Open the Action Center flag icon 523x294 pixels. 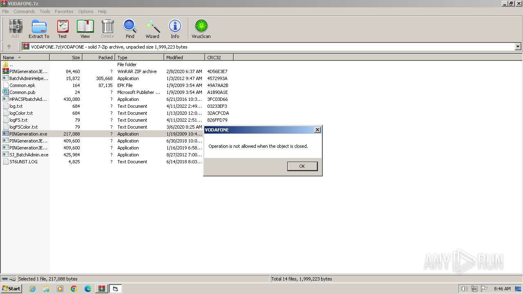coord(484,289)
